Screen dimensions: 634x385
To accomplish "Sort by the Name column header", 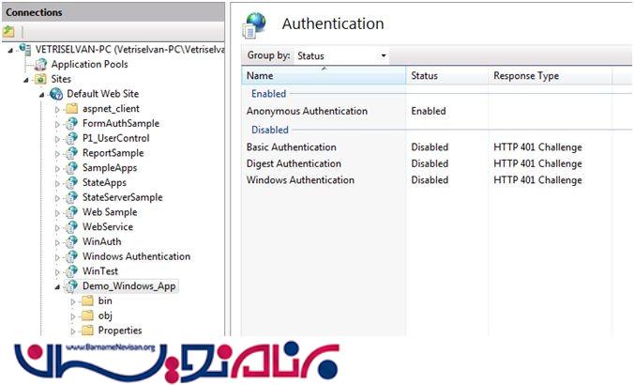I will [x=324, y=76].
